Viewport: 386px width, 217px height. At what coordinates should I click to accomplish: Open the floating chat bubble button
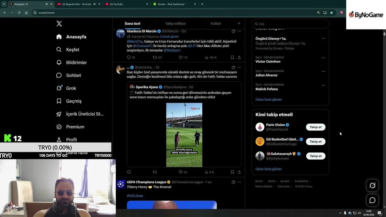tap(372, 200)
